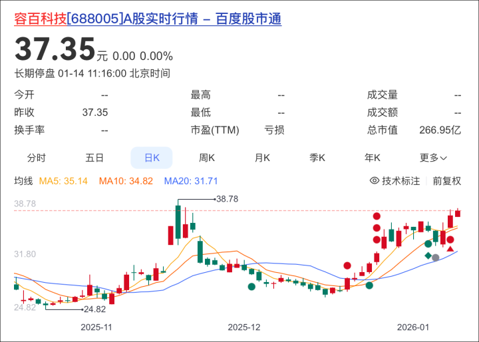Click the large 37.35 current price
479x342 pixels.
point(55,49)
